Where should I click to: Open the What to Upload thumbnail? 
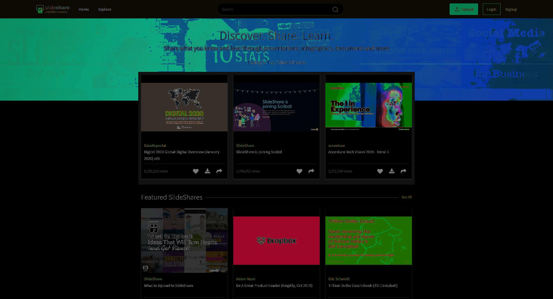(184, 240)
